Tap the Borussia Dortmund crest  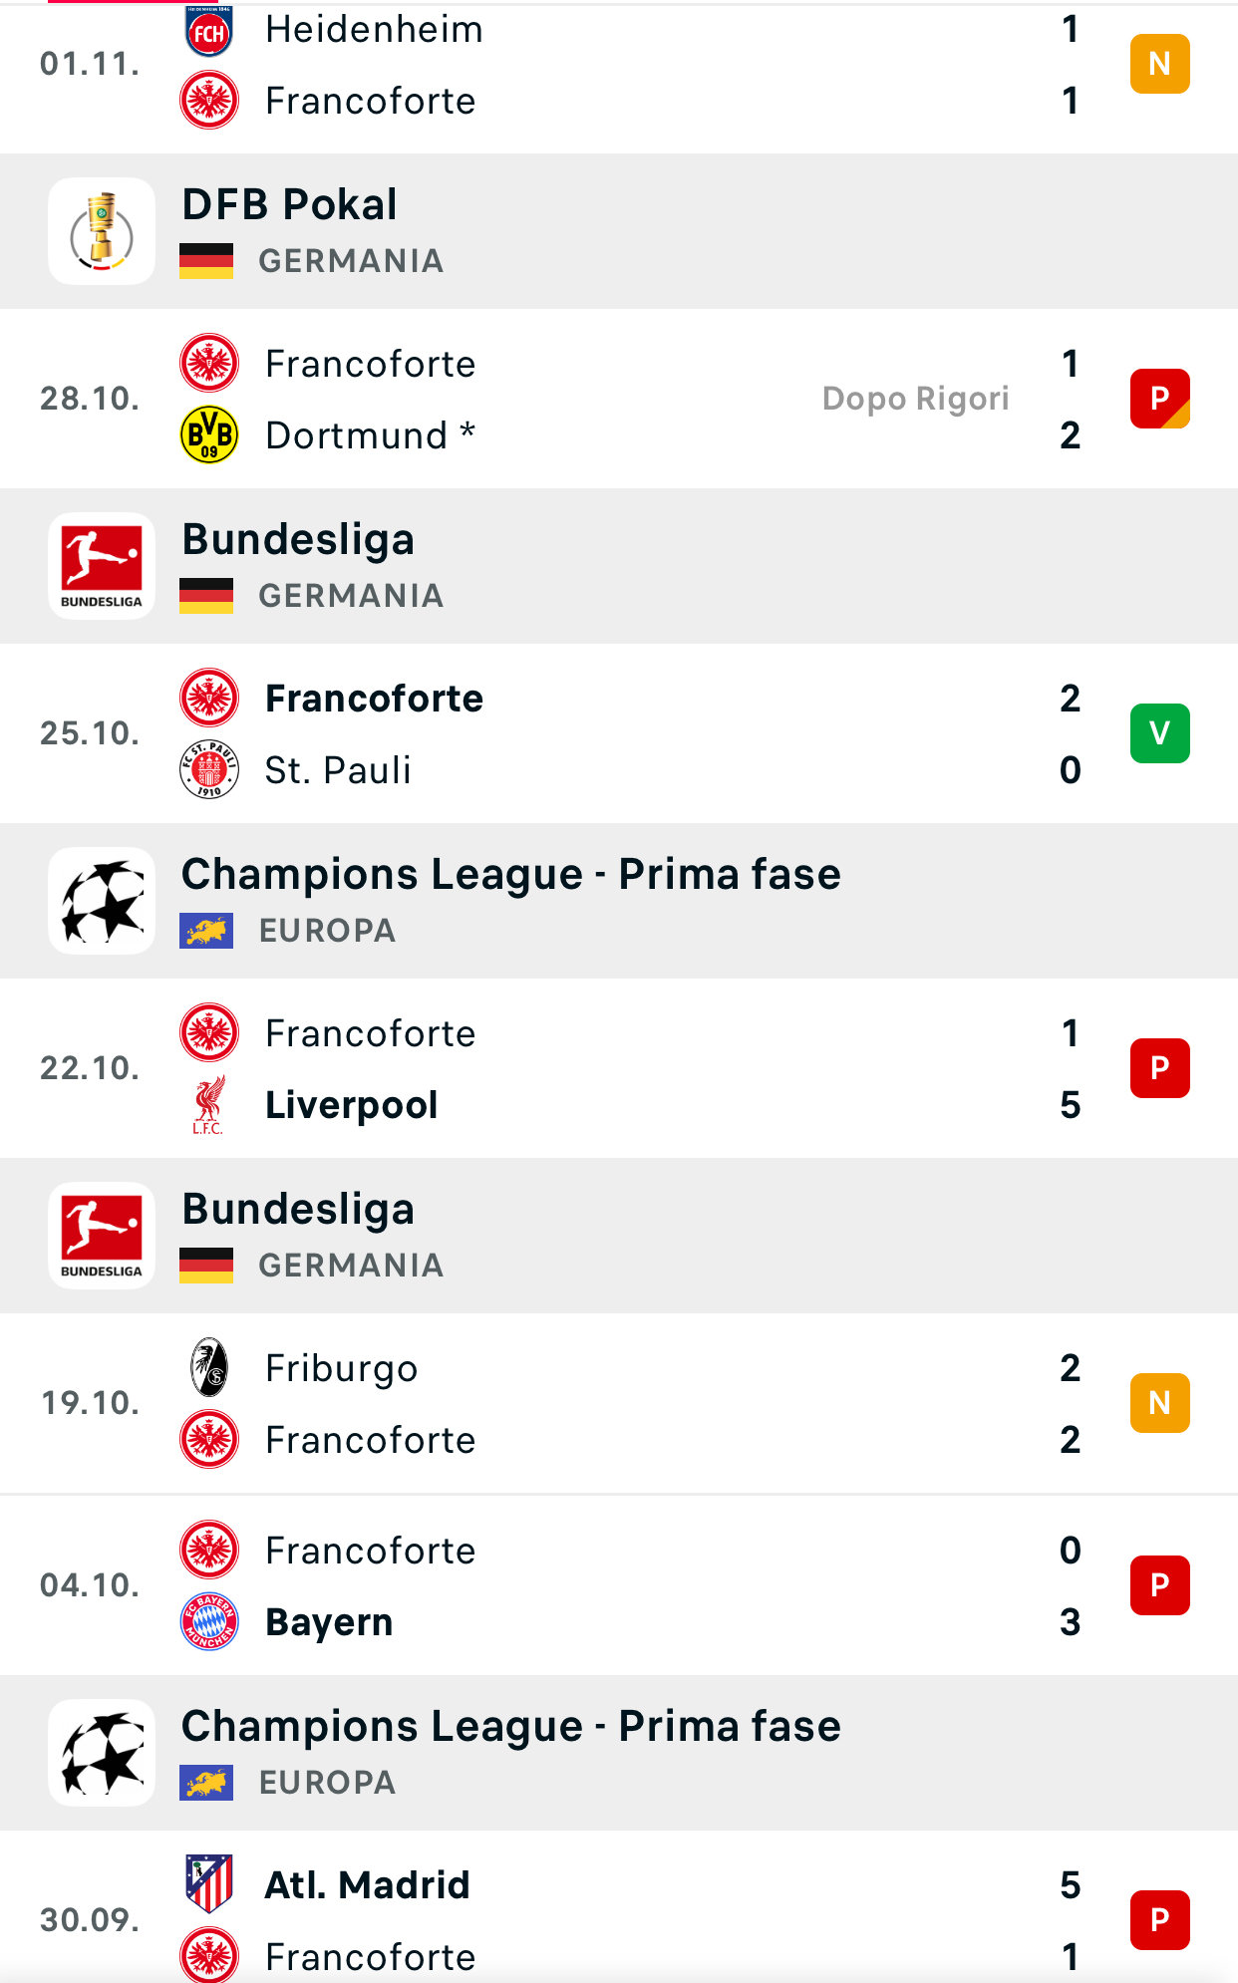(209, 435)
